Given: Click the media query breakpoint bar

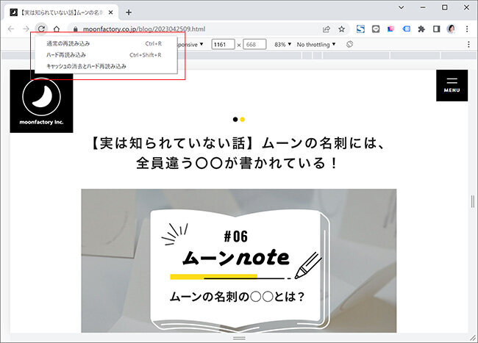Looking at the screenshot, I should pyautogui.click(x=239, y=55).
